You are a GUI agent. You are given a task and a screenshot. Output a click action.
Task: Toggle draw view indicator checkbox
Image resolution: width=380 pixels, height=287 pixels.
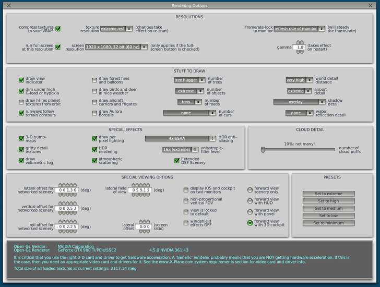click(x=21, y=80)
